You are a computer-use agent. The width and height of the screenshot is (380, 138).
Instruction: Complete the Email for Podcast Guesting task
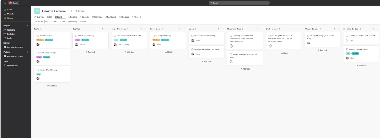pyautogui.click(x=192, y=36)
